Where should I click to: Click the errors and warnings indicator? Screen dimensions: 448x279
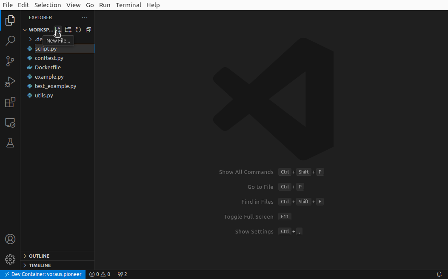[x=100, y=274]
